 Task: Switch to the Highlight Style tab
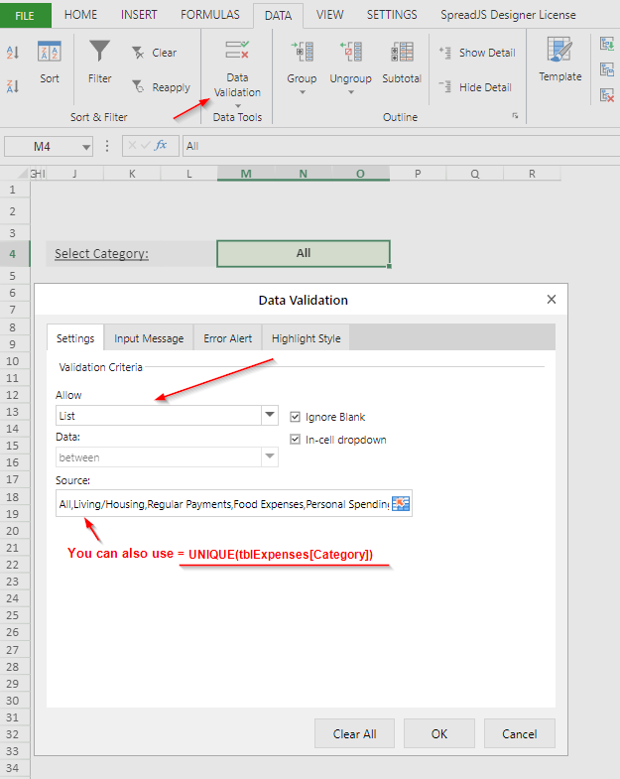pyautogui.click(x=306, y=338)
